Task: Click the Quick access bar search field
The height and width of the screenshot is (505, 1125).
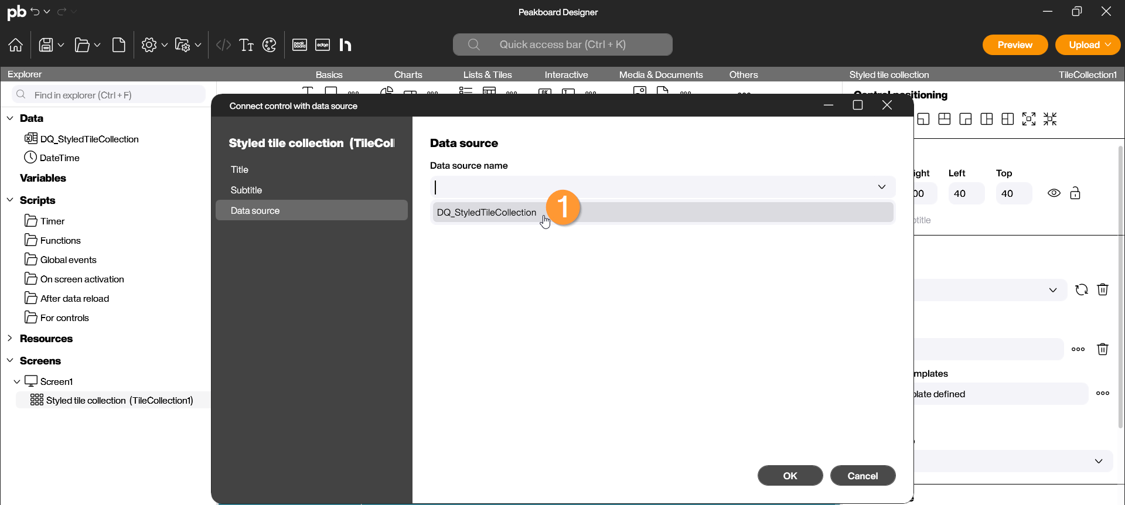Action: pos(562,45)
